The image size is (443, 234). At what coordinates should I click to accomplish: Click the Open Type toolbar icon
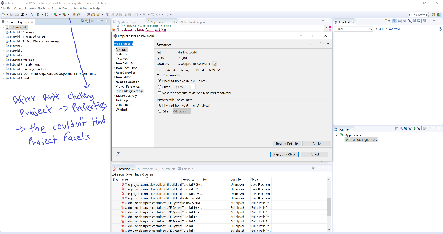click(x=88, y=14)
